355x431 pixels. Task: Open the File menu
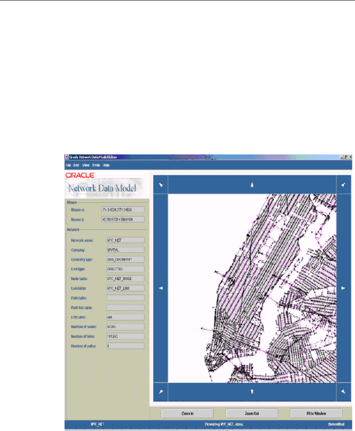click(68, 165)
